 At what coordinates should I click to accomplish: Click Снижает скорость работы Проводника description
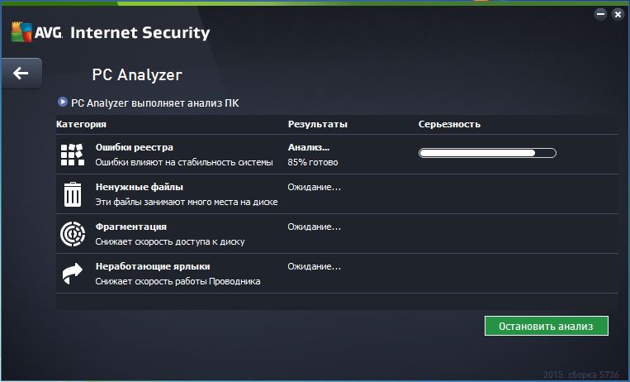point(178,281)
